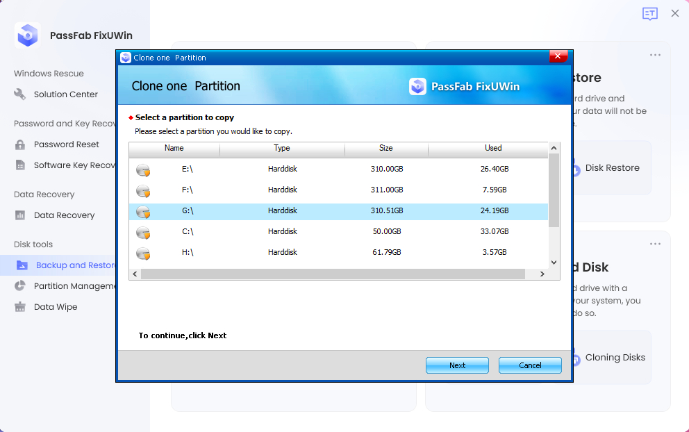Click the Password Reset padlock icon

[20, 144]
